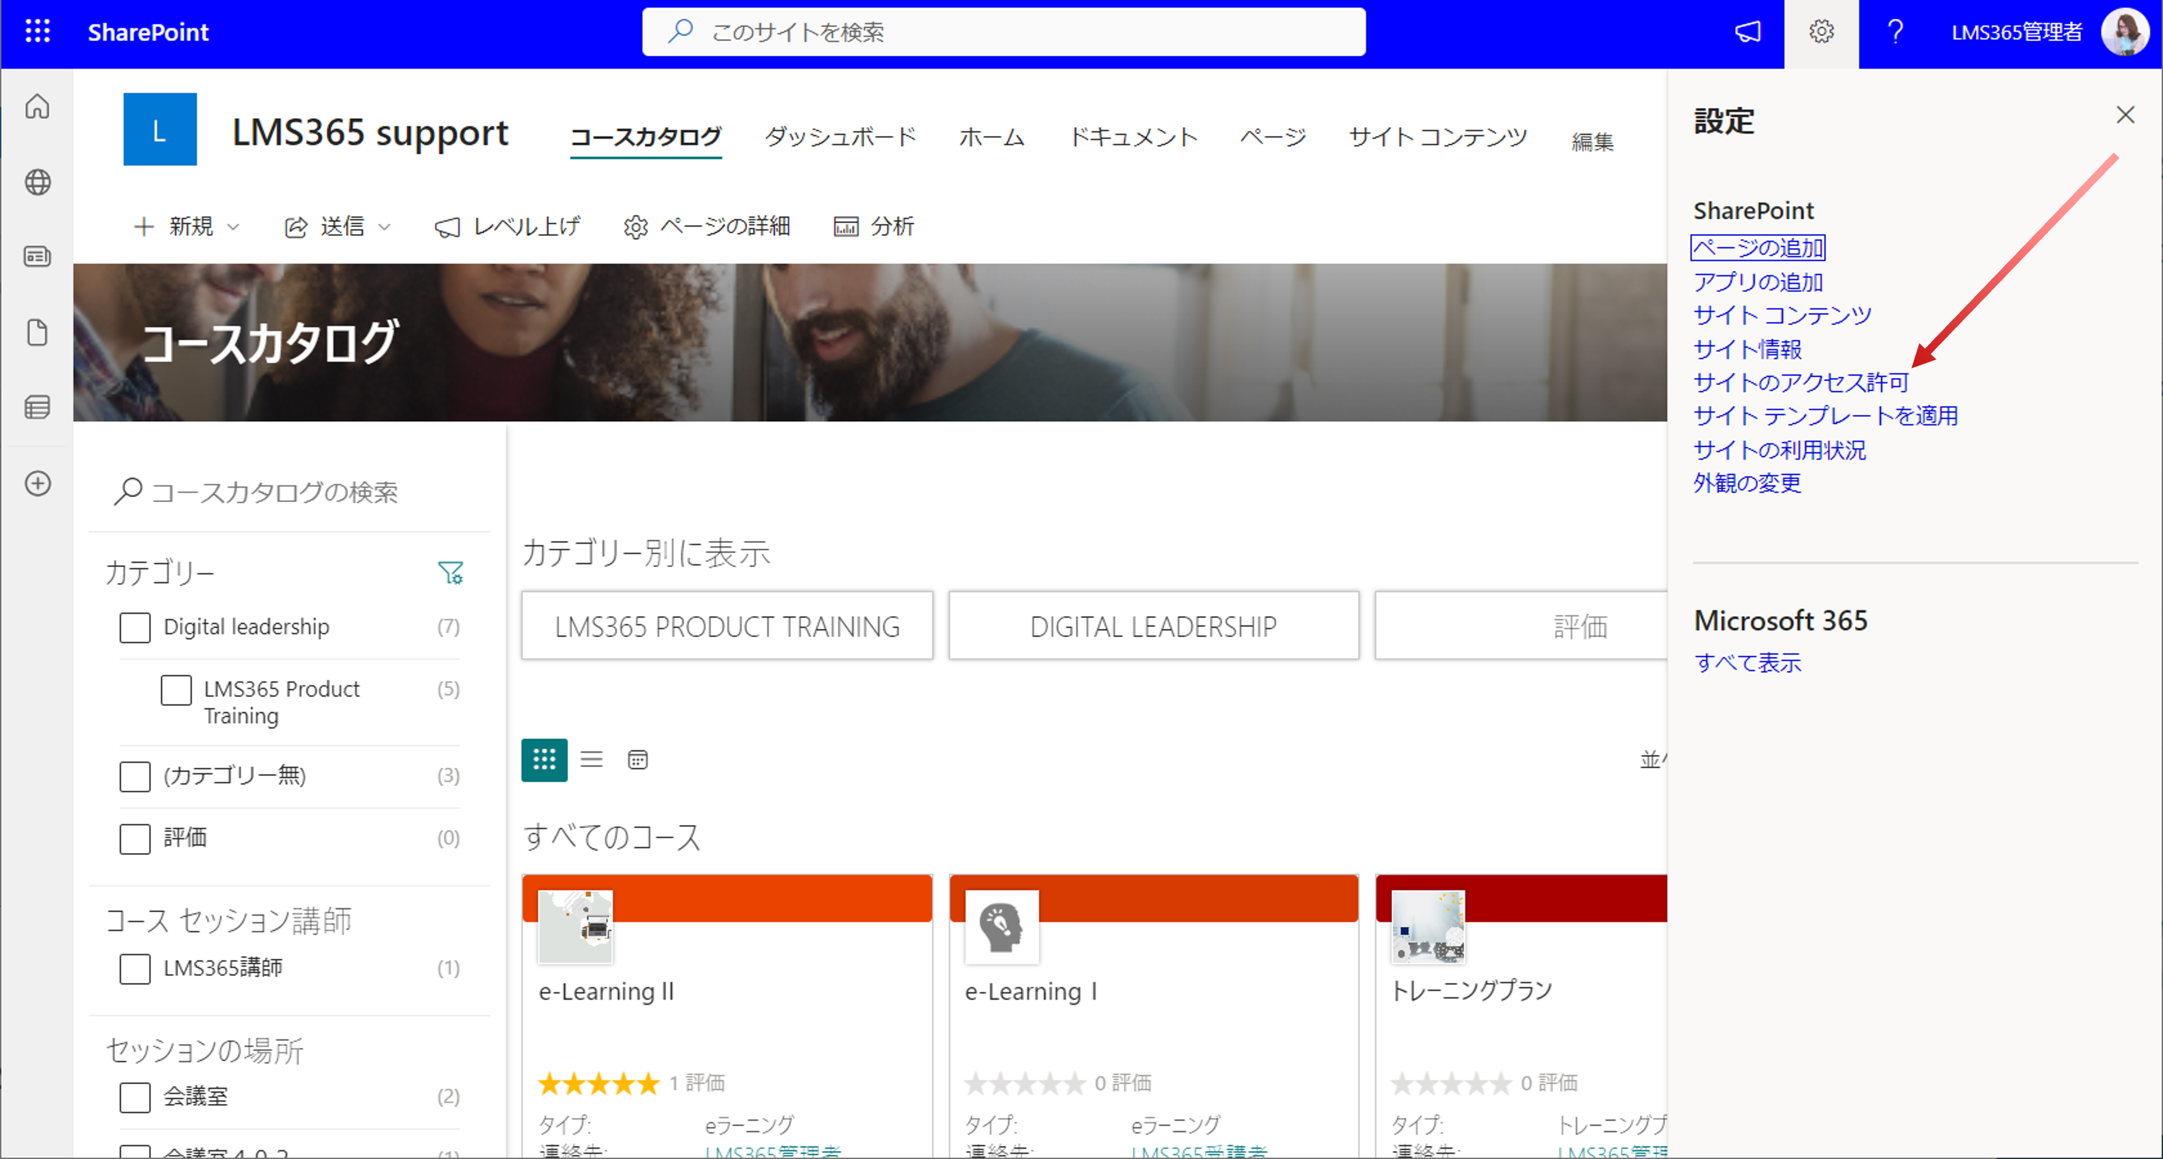Click レベル上げ promote button

tap(507, 227)
